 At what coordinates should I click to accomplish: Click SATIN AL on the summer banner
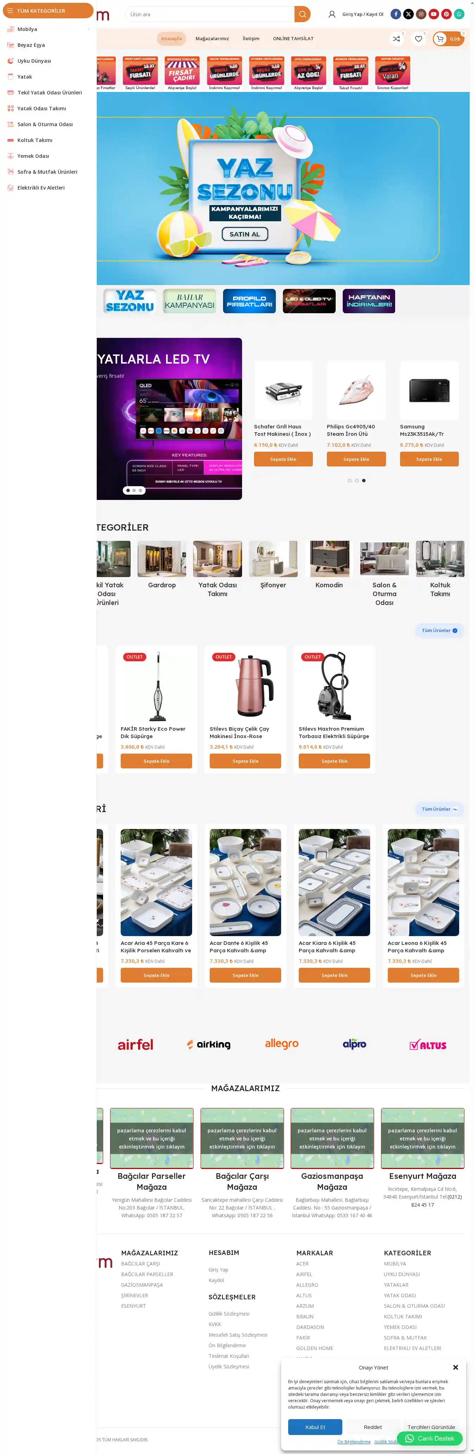(x=245, y=234)
